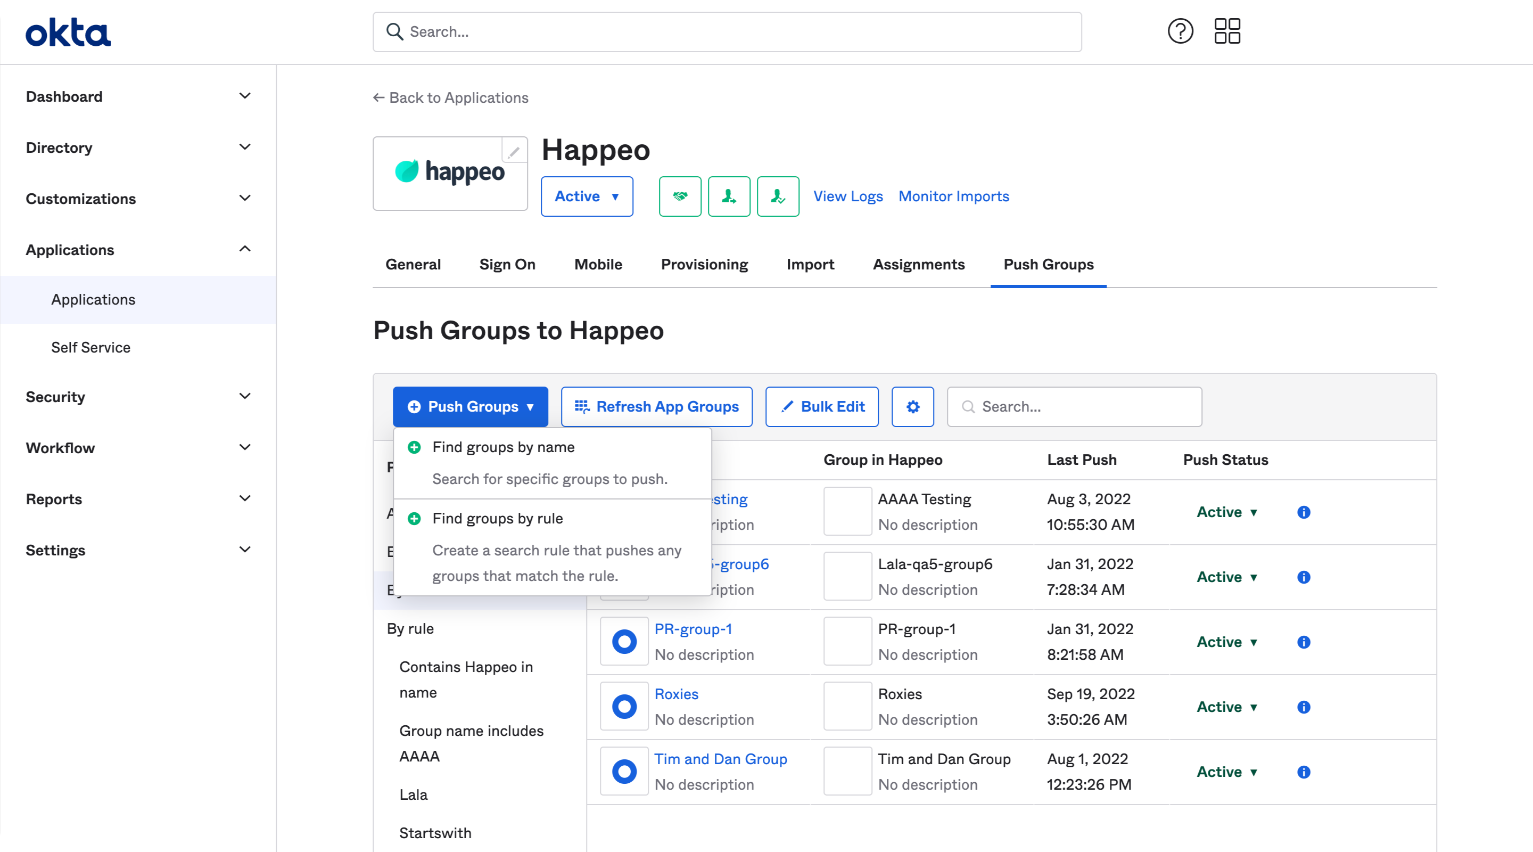Screen dimensions: 1533x852
Task: Select the Lala rule filter
Action: pos(413,794)
